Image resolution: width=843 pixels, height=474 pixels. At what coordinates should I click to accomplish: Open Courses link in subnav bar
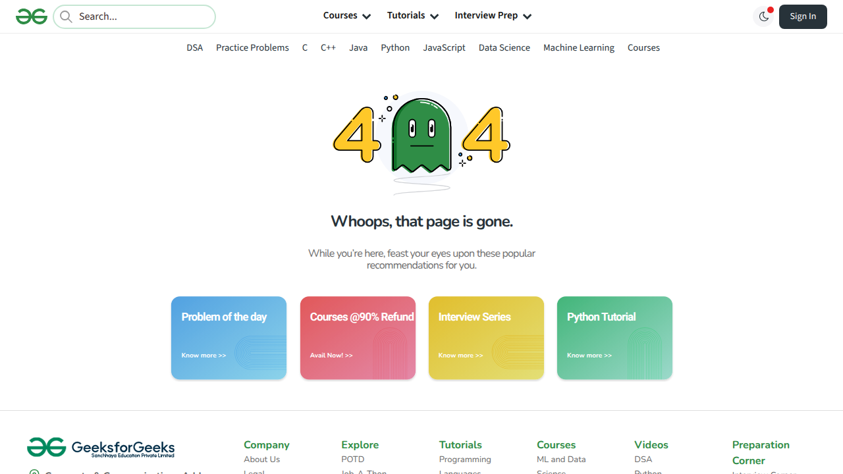click(643, 47)
